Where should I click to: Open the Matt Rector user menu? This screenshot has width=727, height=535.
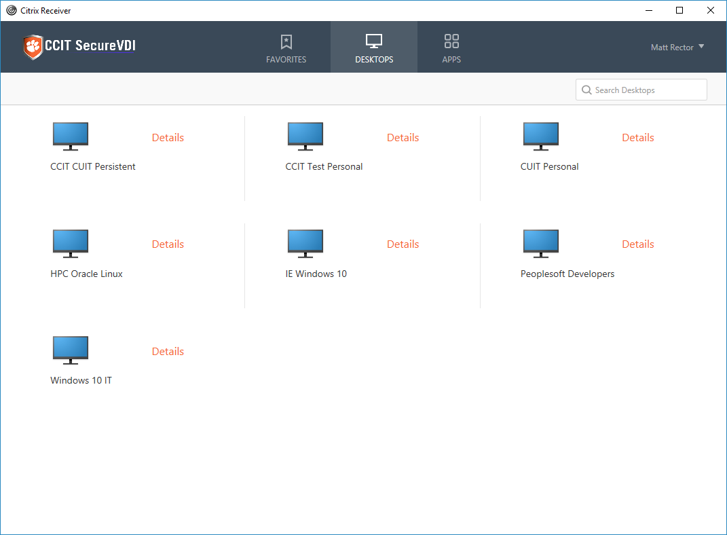pyautogui.click(x=677, y=48)
